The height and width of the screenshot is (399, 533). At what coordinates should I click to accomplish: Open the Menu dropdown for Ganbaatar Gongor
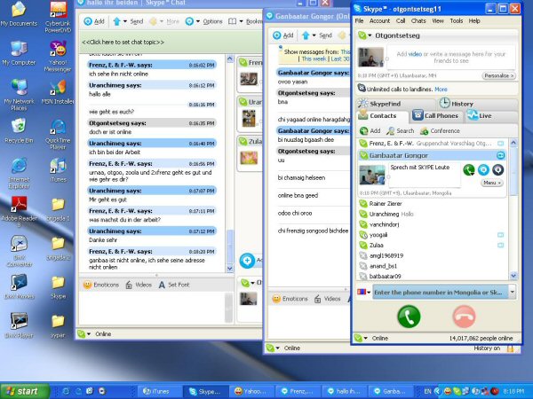(491, 183)
